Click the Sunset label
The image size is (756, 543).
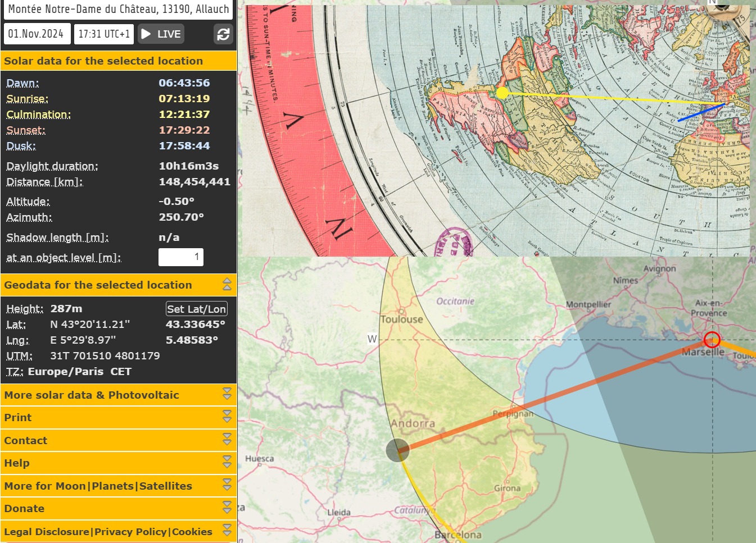26,130
